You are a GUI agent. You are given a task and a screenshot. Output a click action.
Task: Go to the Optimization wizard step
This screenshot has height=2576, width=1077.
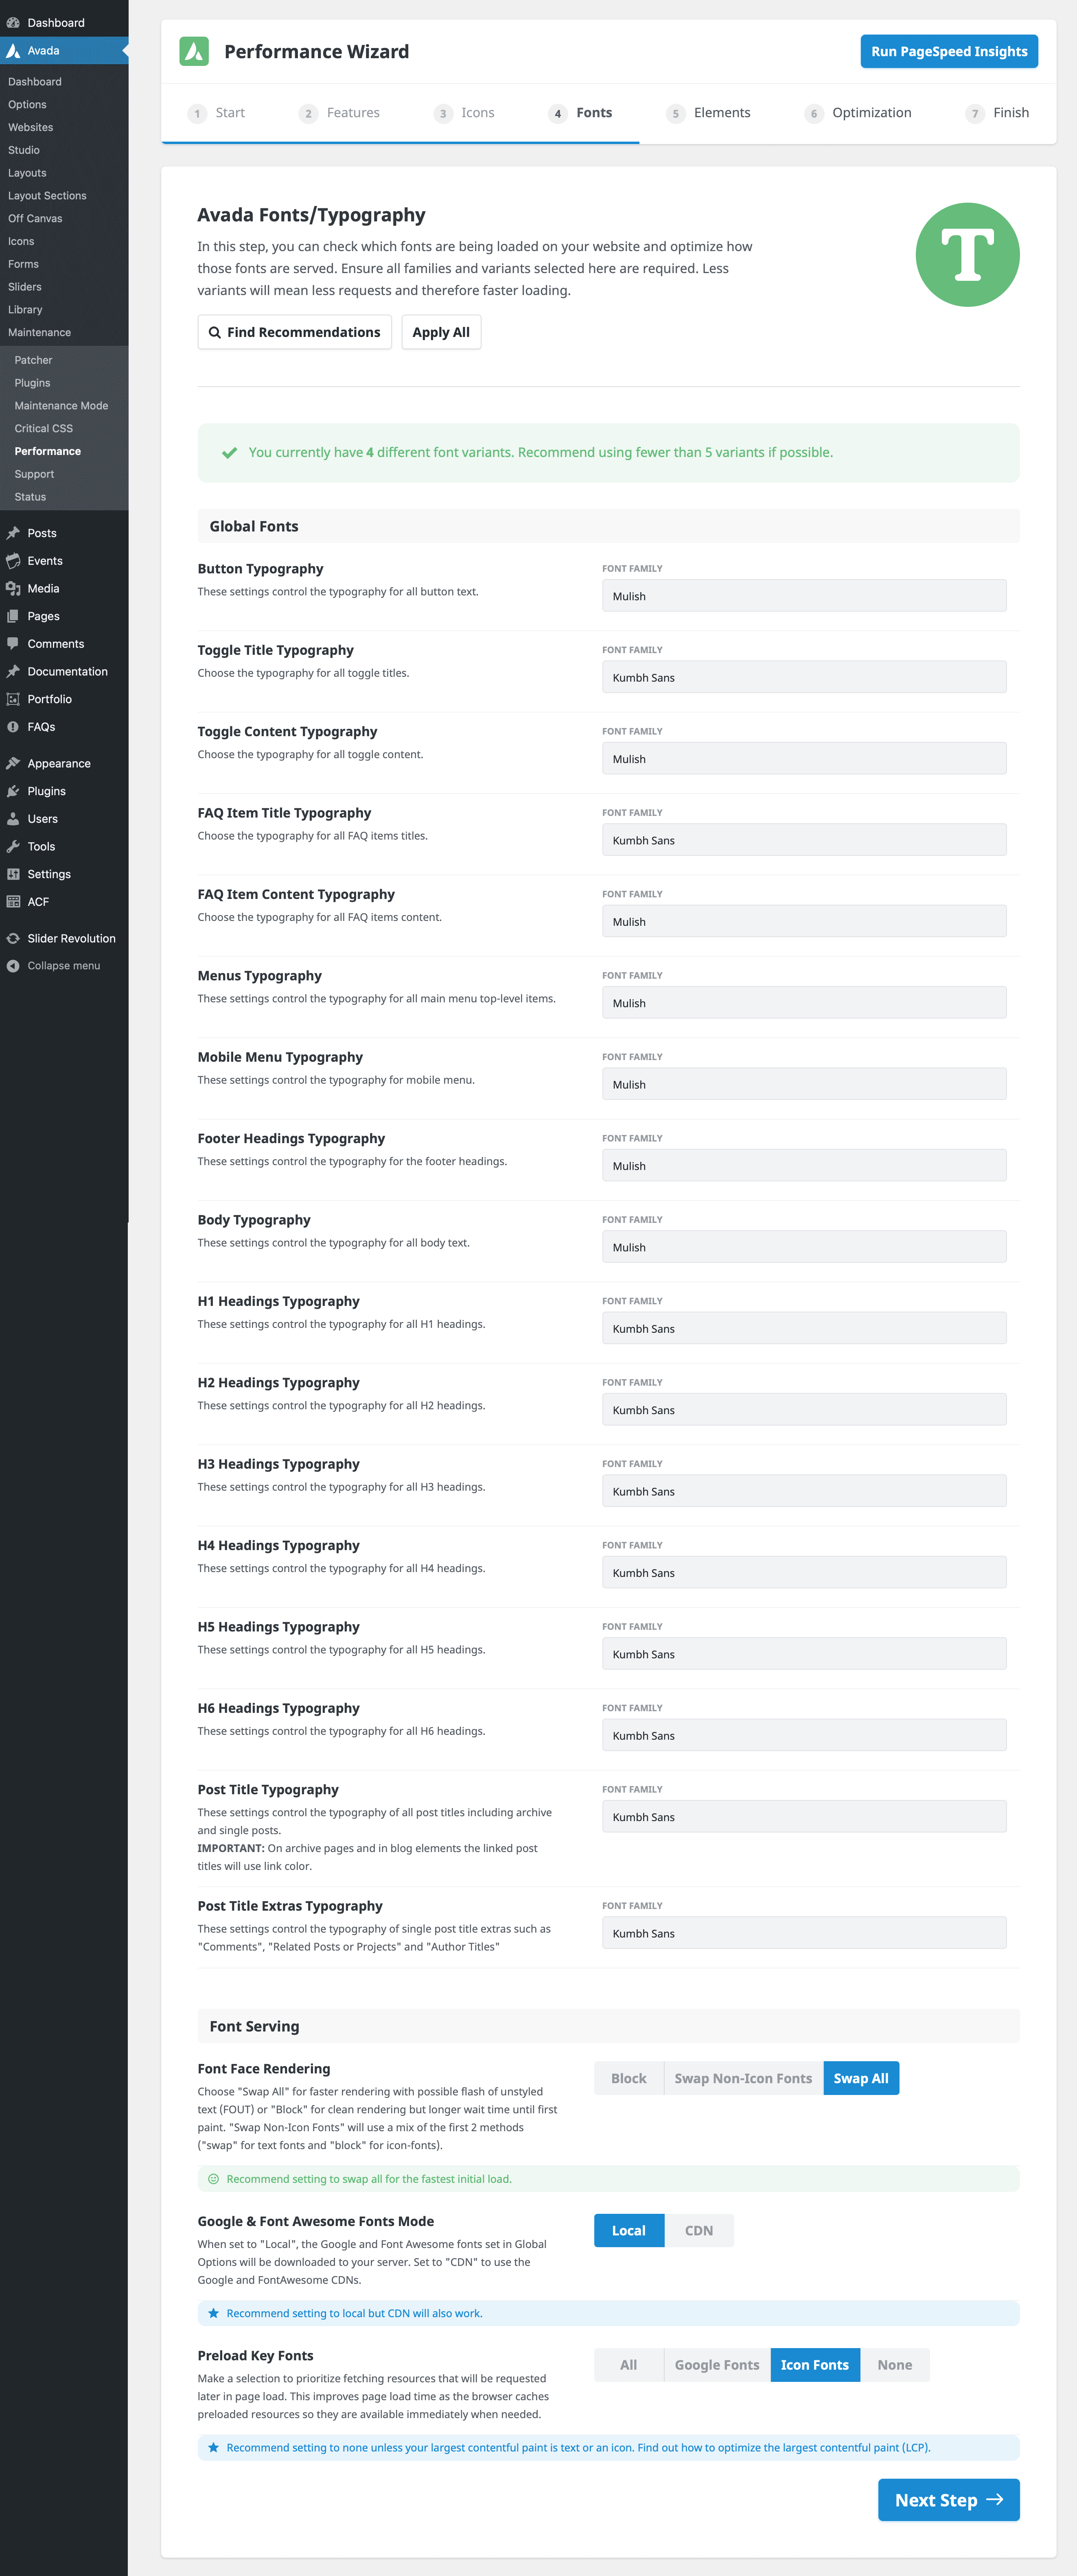(858, 113)
